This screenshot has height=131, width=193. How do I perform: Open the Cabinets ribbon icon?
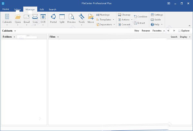tap(7, 17)
